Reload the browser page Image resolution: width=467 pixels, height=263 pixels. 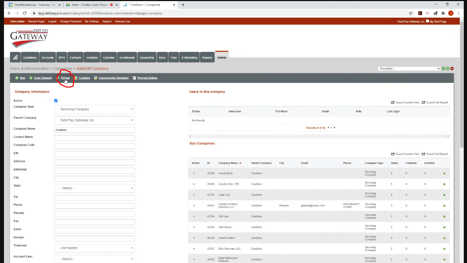tap(25, 13)
